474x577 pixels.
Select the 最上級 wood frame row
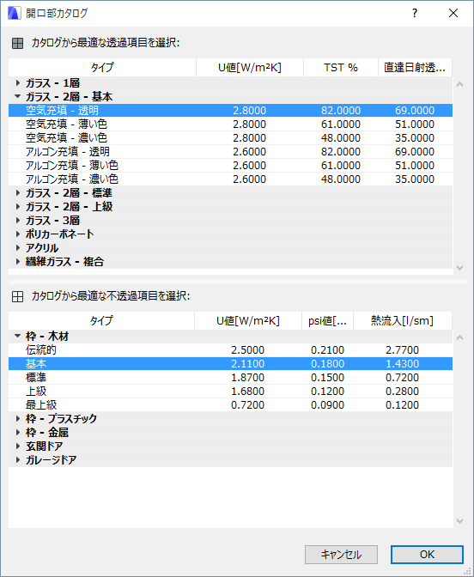(x=230, y=404)
